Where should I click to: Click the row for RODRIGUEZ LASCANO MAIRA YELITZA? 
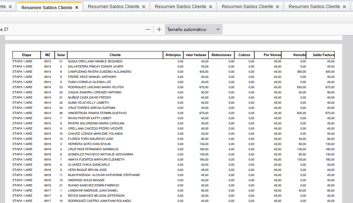click(x=96, y=87)
